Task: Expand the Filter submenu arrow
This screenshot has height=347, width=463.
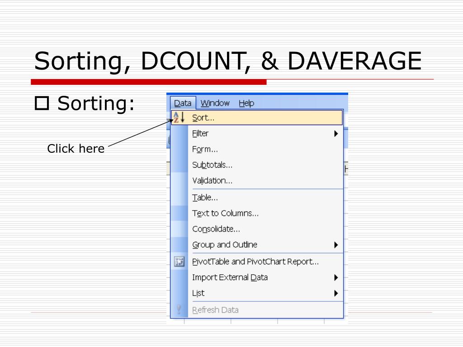Action: tap(336, 134)
